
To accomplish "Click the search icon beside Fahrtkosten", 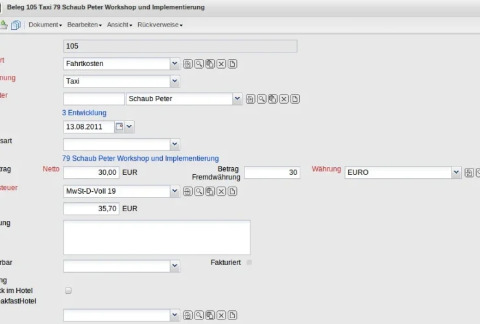I will coord(199,64).
